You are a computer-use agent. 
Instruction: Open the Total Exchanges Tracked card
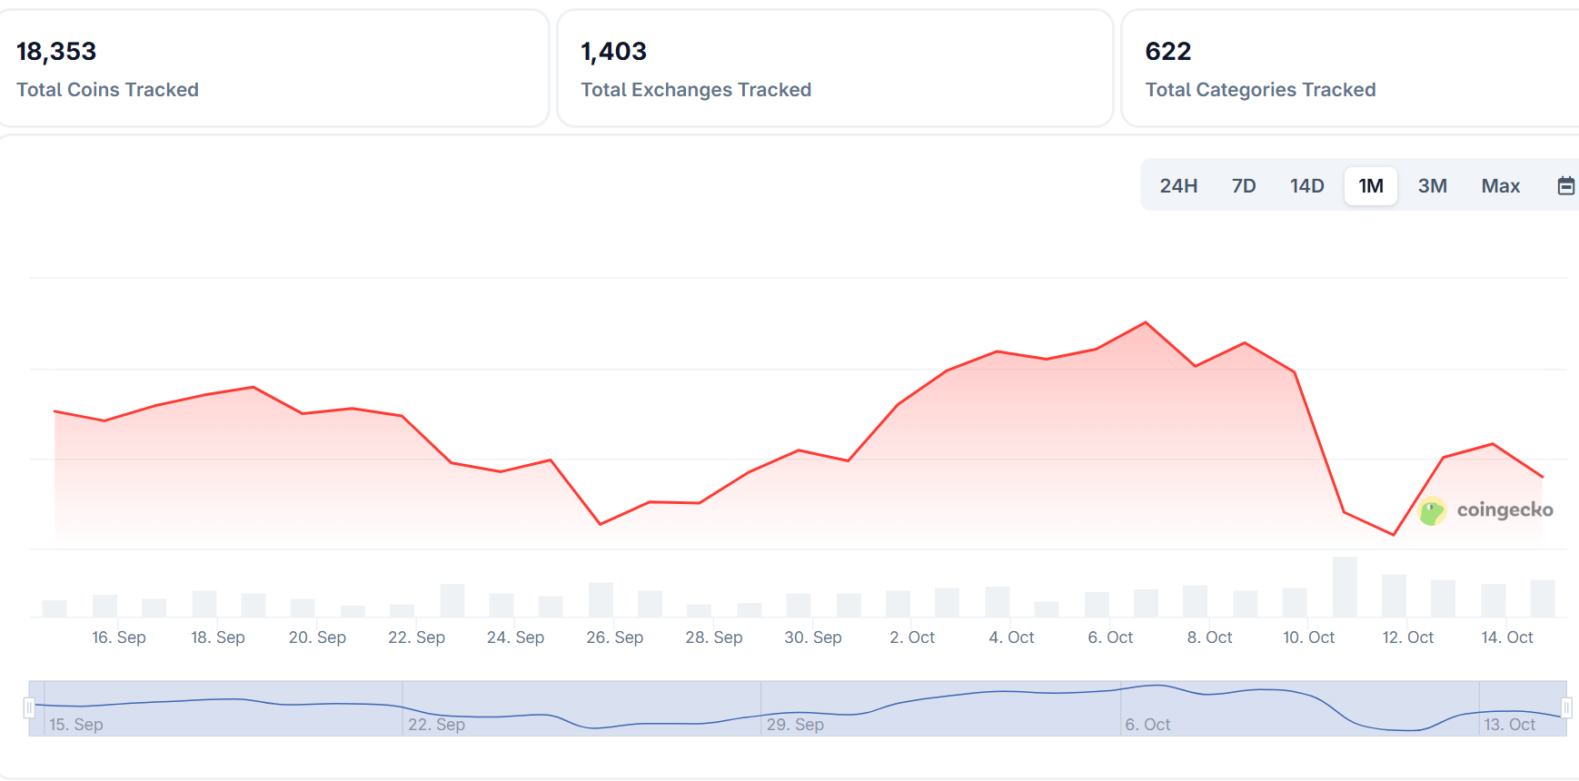tap(834, 69)
